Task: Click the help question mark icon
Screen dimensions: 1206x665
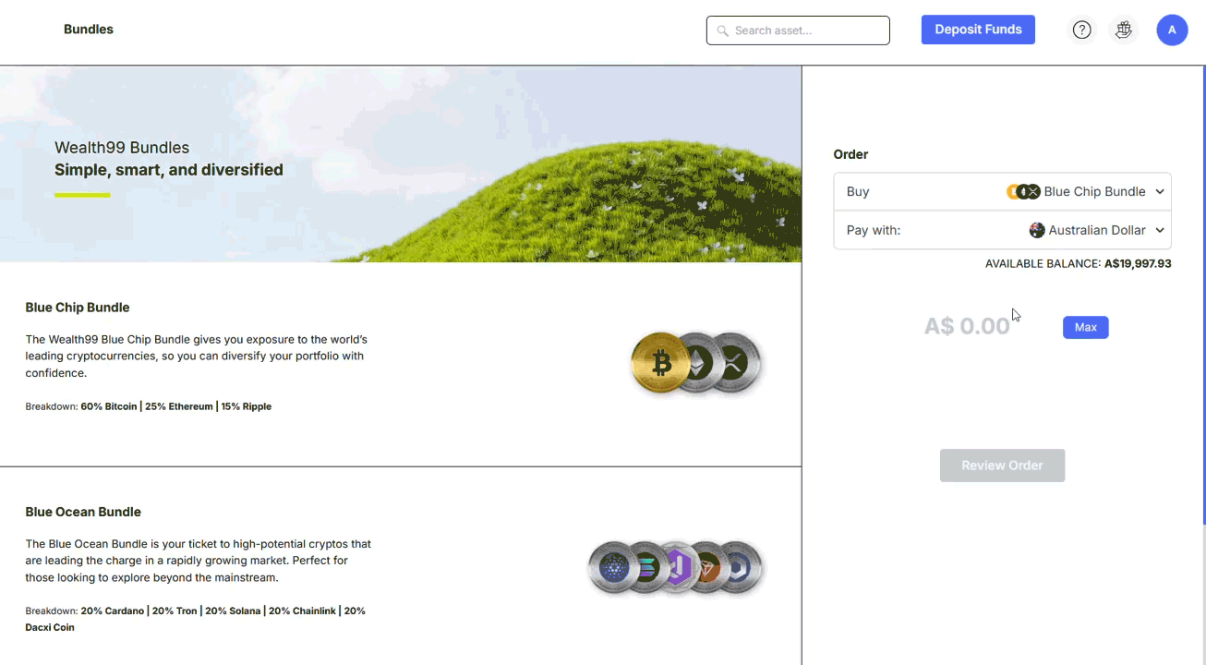Action: point(1081,30)
